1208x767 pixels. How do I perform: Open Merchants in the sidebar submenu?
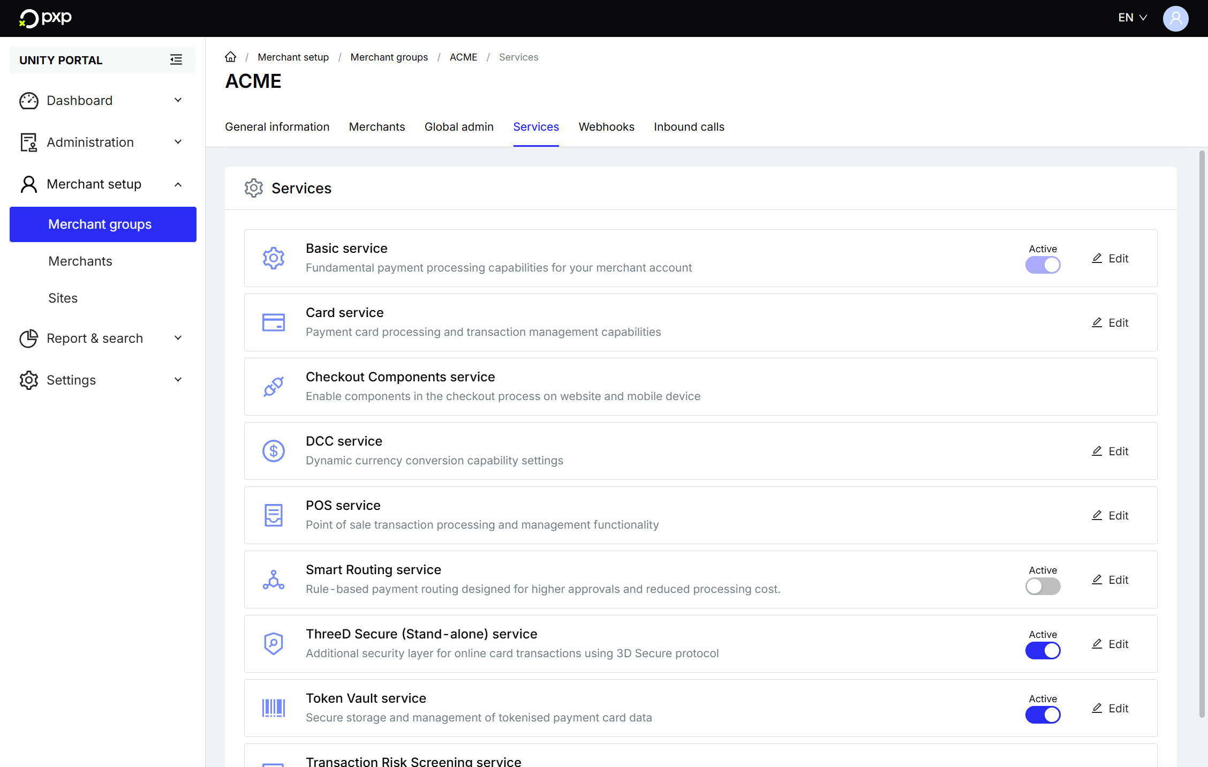(x=80, y=261)
